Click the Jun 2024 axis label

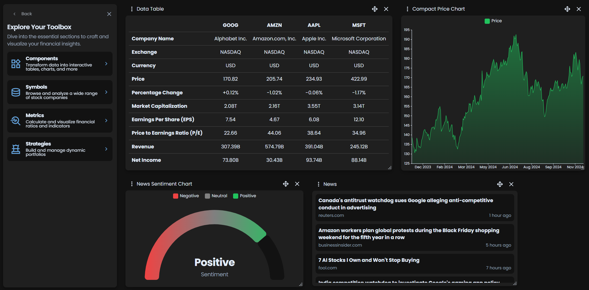pyautogui.click(x=510, y=167)
